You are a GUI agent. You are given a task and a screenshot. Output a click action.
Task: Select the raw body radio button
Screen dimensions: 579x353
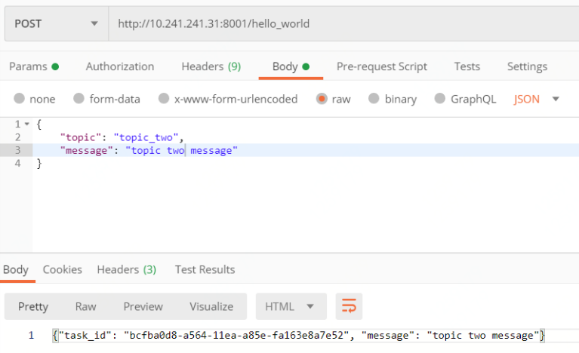pos(322,99)
